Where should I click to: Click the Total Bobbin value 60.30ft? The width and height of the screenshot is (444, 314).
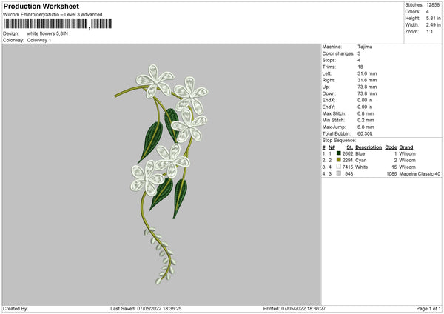click(x=365, y=133)
